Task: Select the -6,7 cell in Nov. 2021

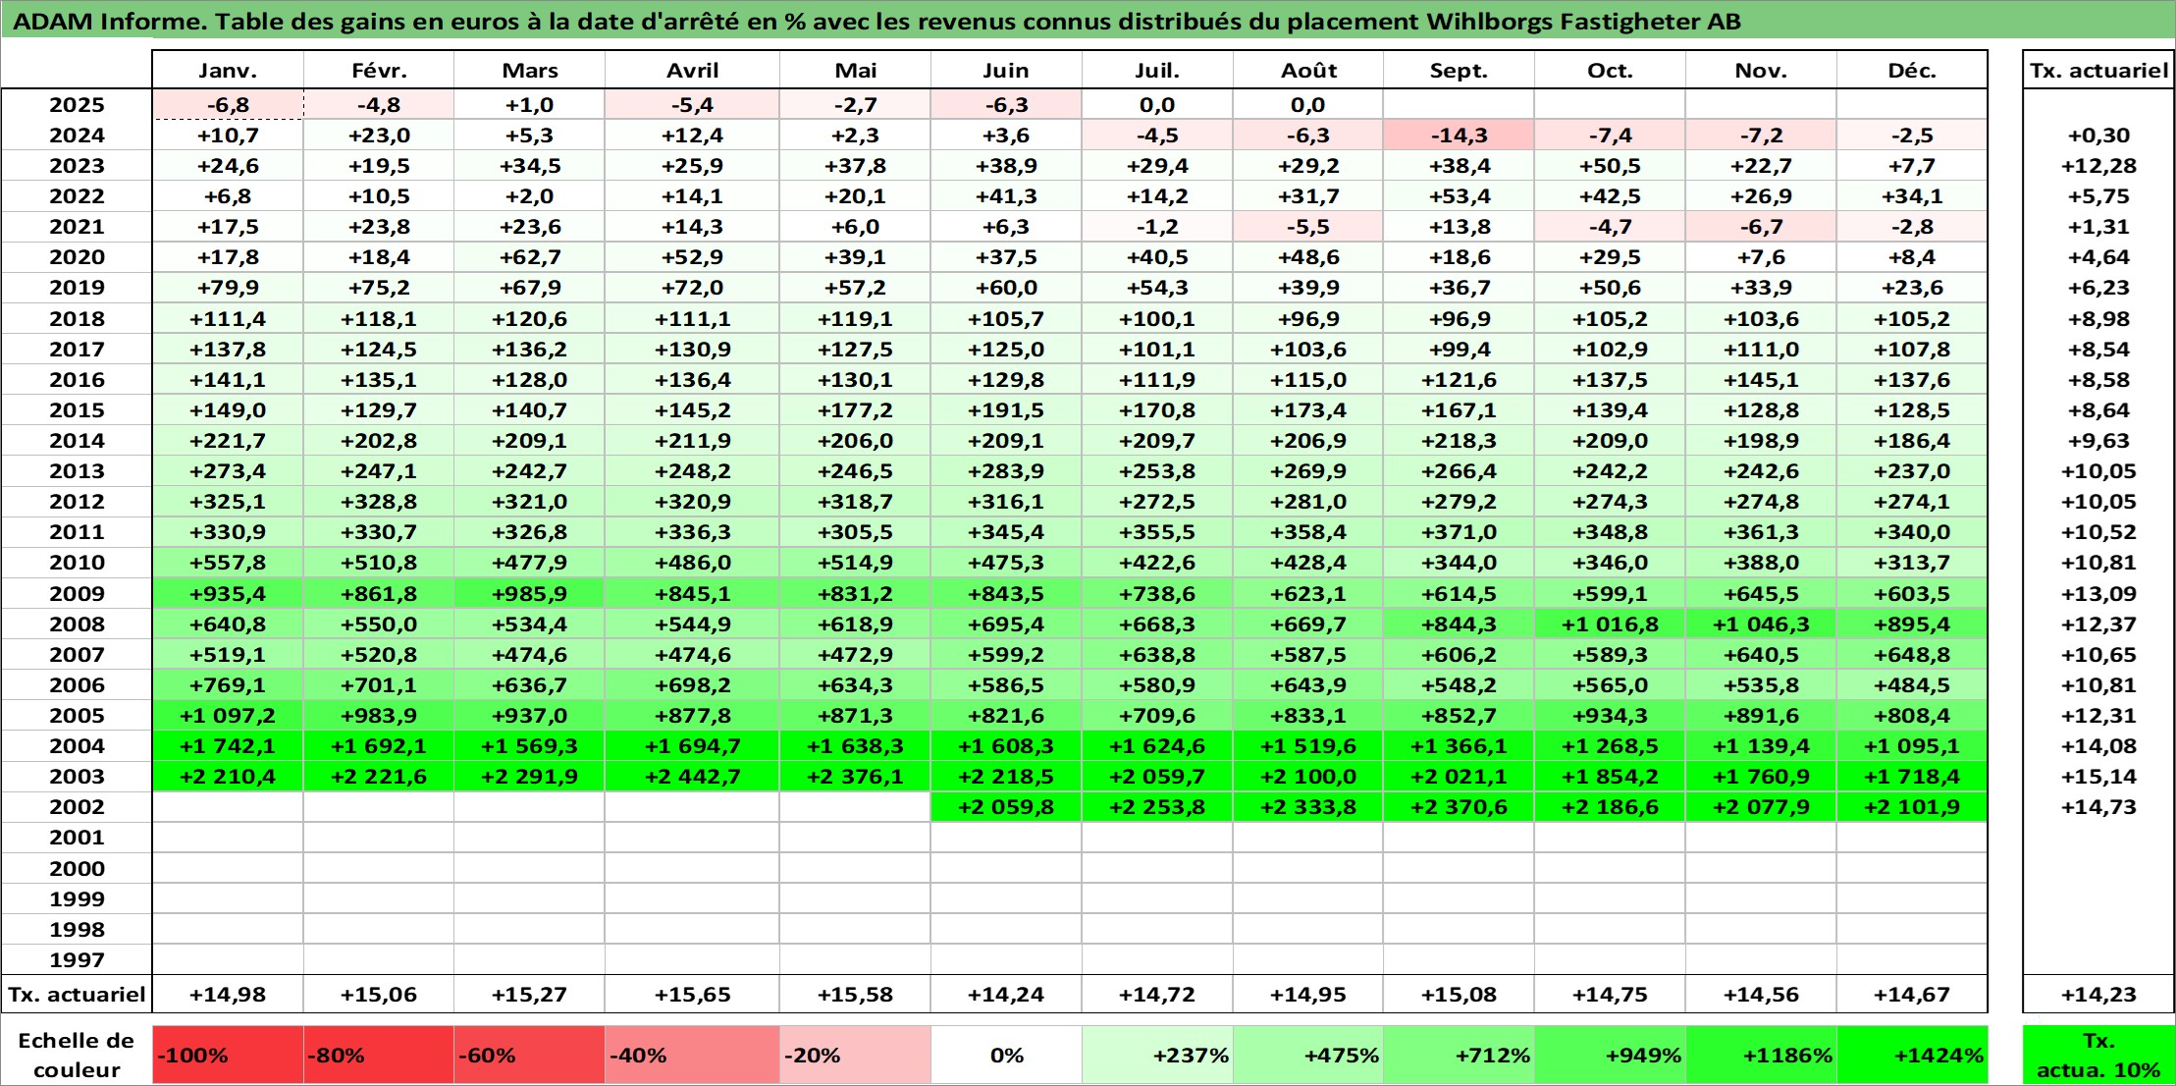Action: 1761,227
